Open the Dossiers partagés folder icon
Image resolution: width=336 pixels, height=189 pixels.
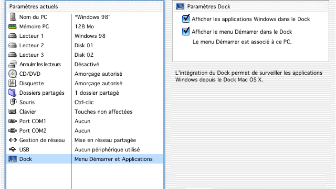13,93
